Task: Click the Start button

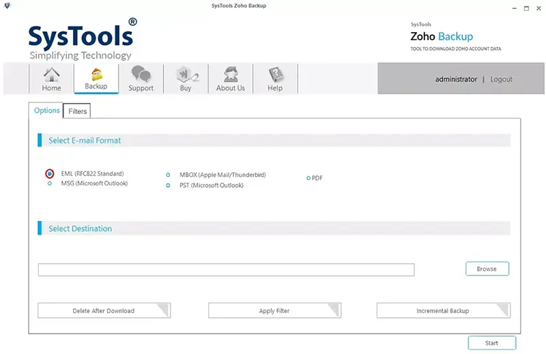Action: 491,343
